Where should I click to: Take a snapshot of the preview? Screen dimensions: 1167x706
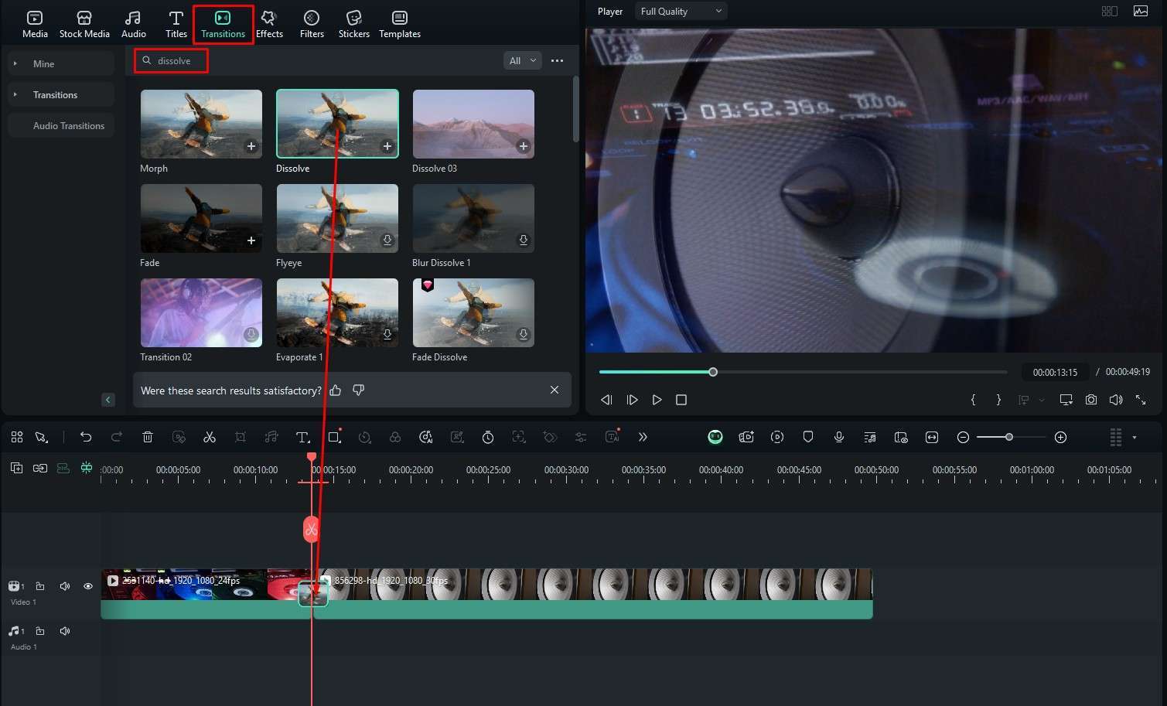[1090, 400]
